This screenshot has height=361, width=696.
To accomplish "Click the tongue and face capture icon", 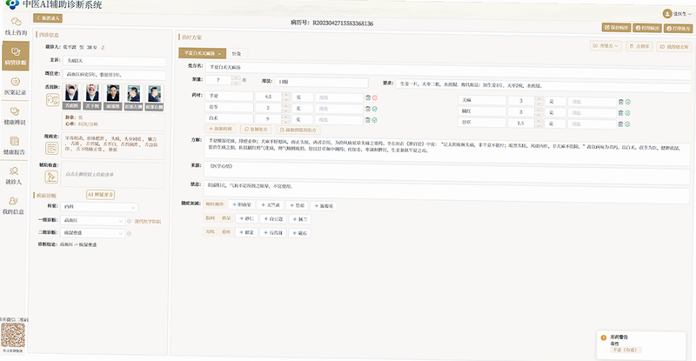I will point(52,99).
